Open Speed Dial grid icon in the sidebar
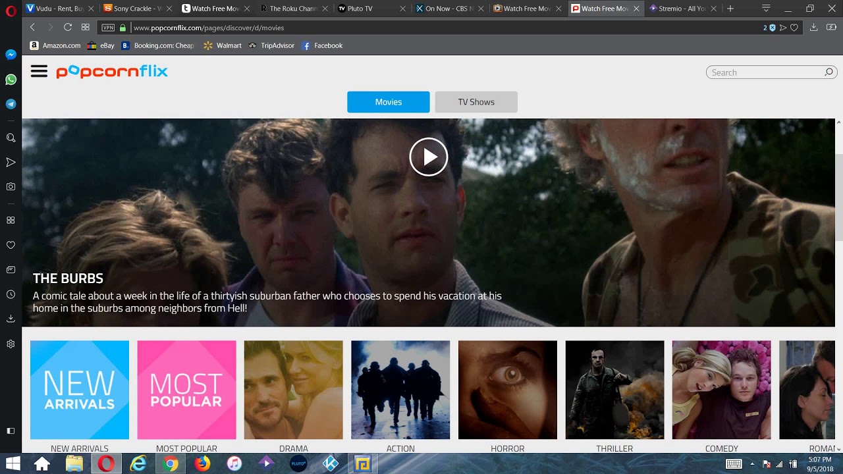 tap(11, 220)
